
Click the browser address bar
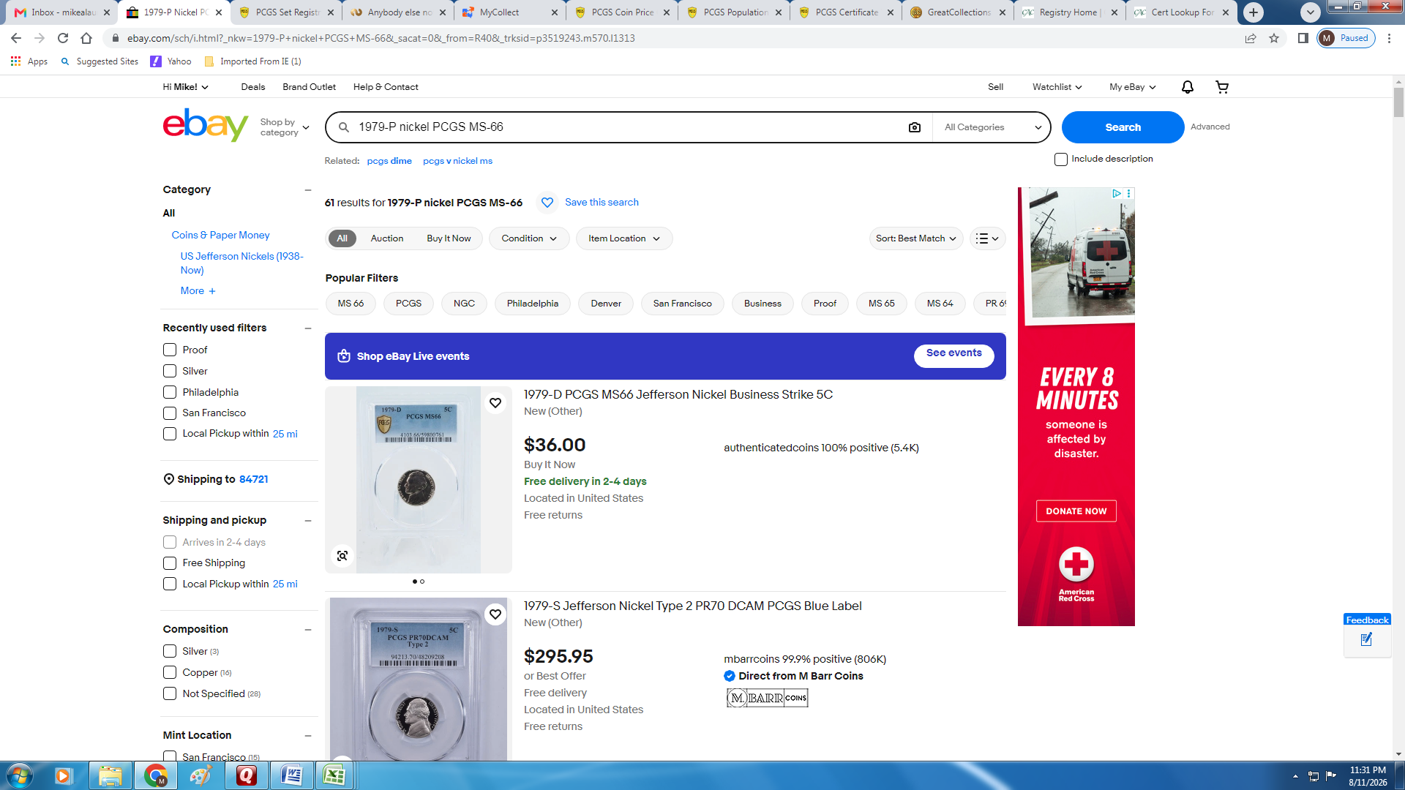point(681,38)
